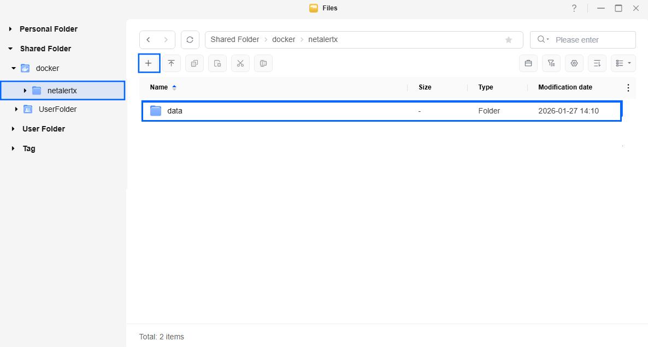Open the view mode dropdown
Image resolution: width=648 pixels, height=347 pixels.
pos(623,63)
